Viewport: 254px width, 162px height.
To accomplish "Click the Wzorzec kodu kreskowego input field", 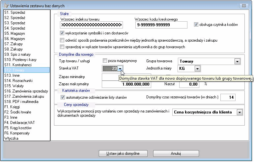I will [x=161, y=25].
